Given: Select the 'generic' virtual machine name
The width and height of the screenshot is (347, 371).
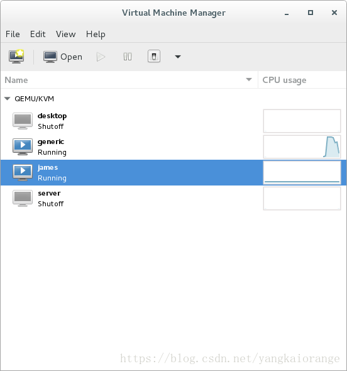Looking at the screenshot, I should pos(51,141).
